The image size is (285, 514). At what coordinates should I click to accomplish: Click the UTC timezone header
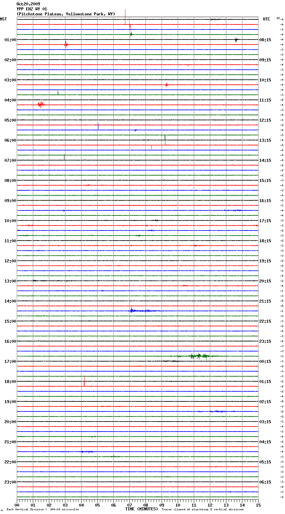tap(267, 19)
